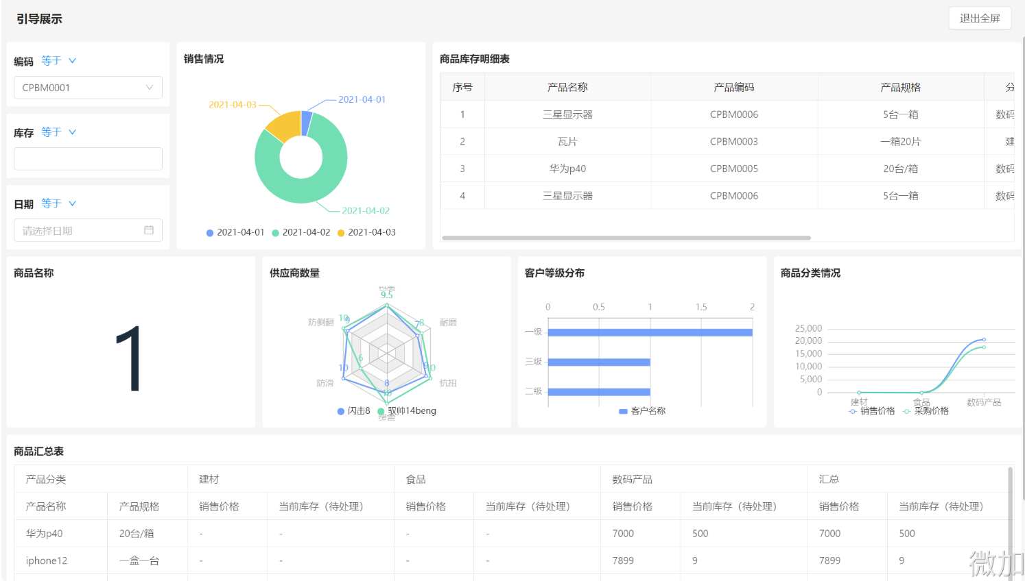Click the horizontal scrollbar under inventory table
This screenshot has height=581, width=1025.
tap(626, 238)
